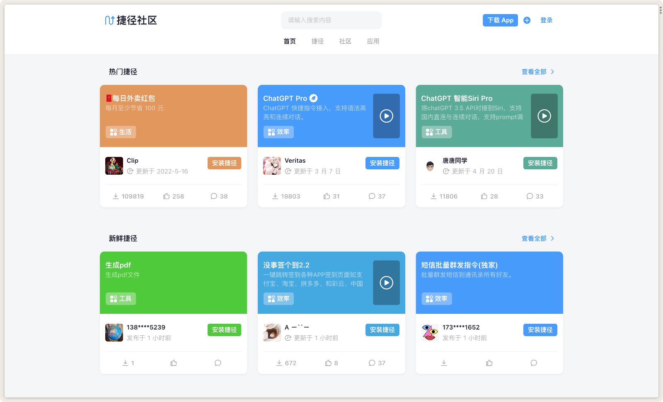Click the 热门捷径 section heading

pyautogui.click(x=123, y=72)
